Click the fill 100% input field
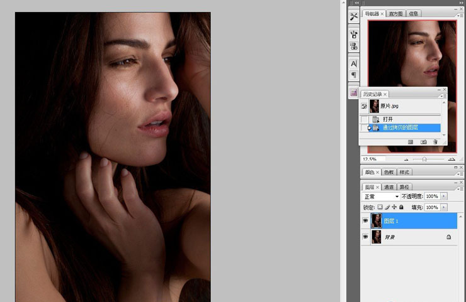466x302 pixels. tap(433, 207)
